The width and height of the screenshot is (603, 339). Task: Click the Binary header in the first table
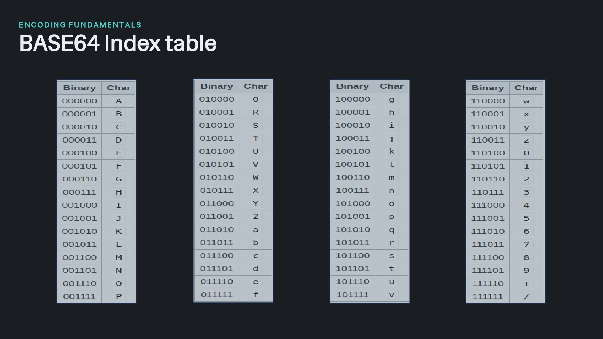[x=79, y=88]
